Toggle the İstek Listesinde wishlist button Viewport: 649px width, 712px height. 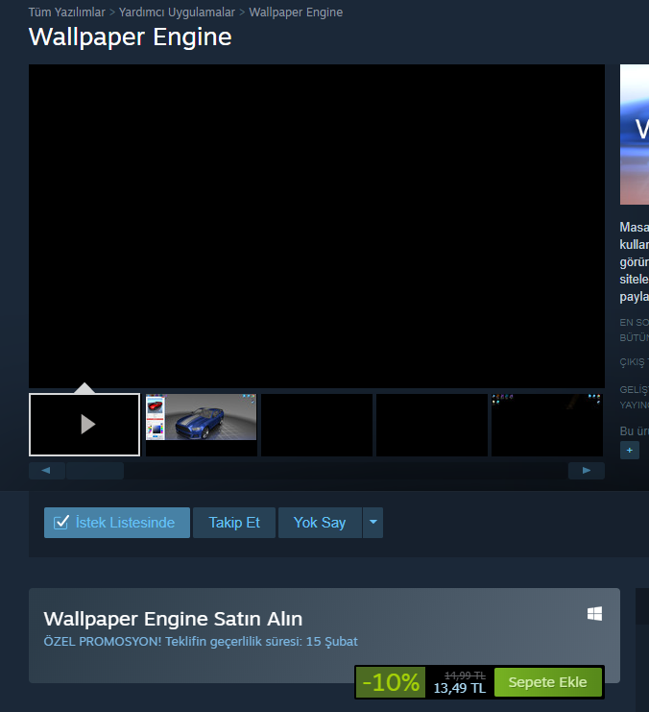117,523
